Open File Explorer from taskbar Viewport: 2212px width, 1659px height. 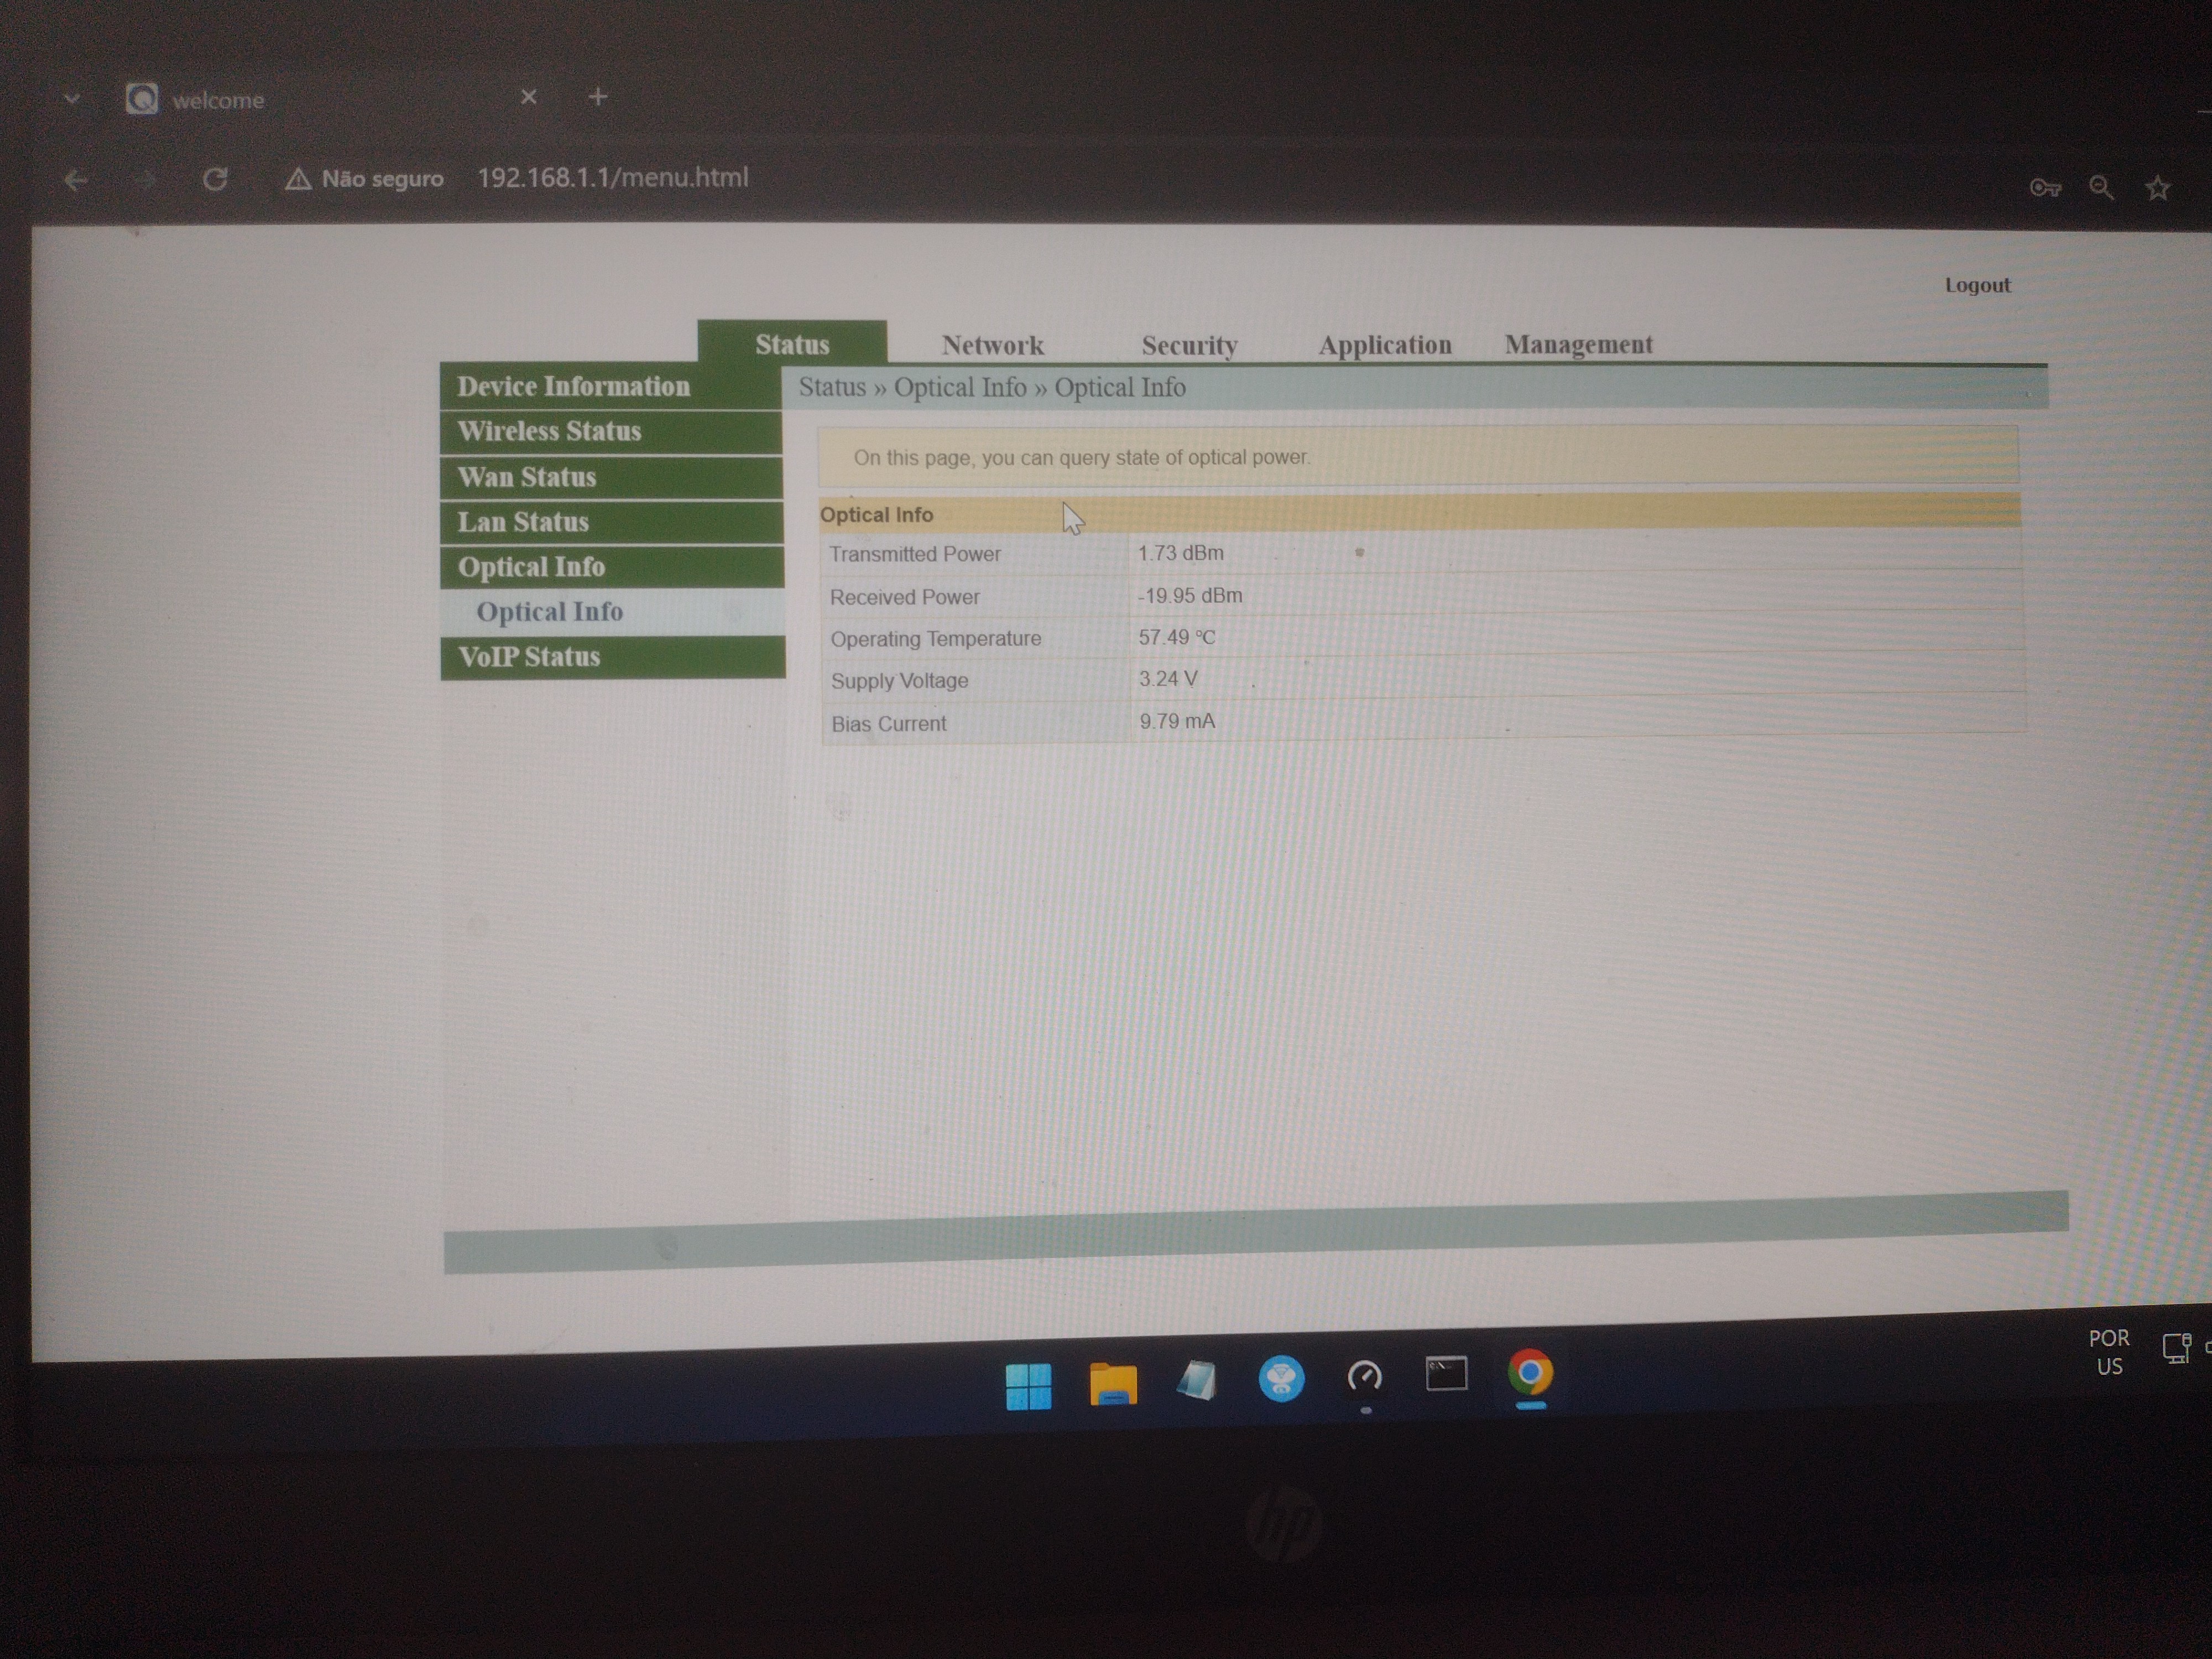1113,1383
